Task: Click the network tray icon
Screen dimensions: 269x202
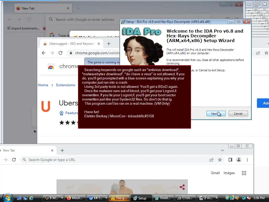Action: pyautogui.click(x=244, y=198)
